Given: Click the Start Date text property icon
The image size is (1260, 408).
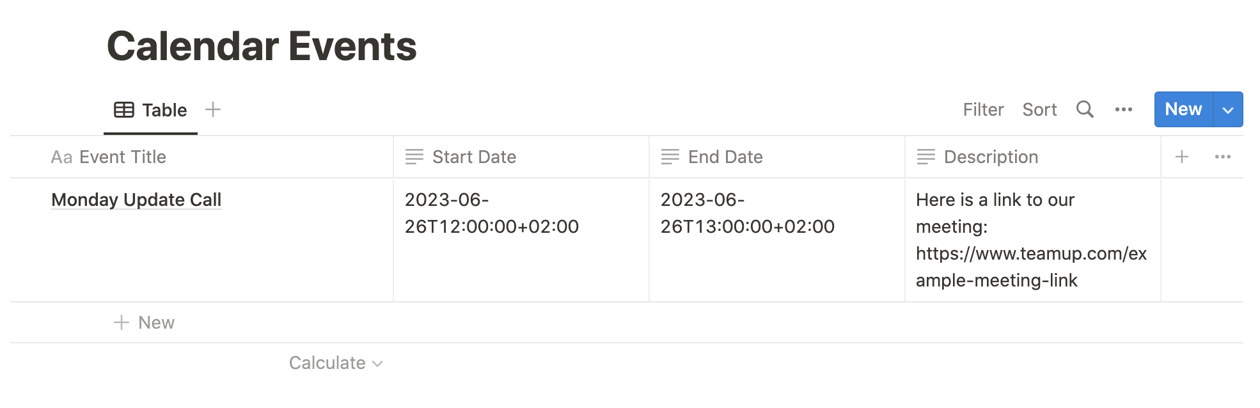Looking at the screenshot, I should [x=414, y=157].
